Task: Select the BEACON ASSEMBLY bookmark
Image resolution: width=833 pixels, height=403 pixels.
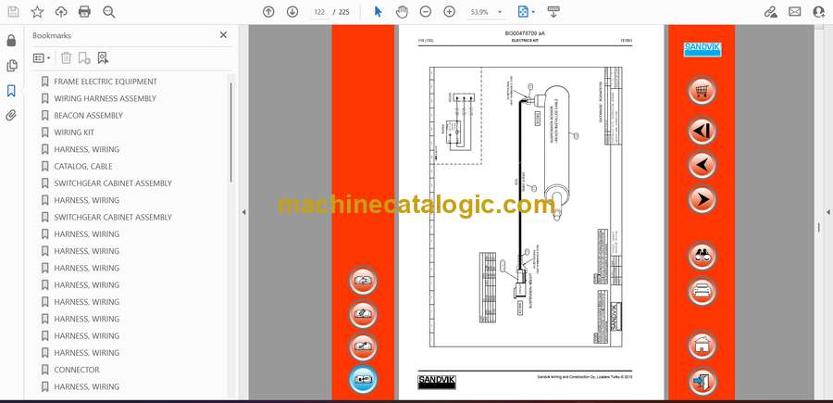Action: pos(88,116)
